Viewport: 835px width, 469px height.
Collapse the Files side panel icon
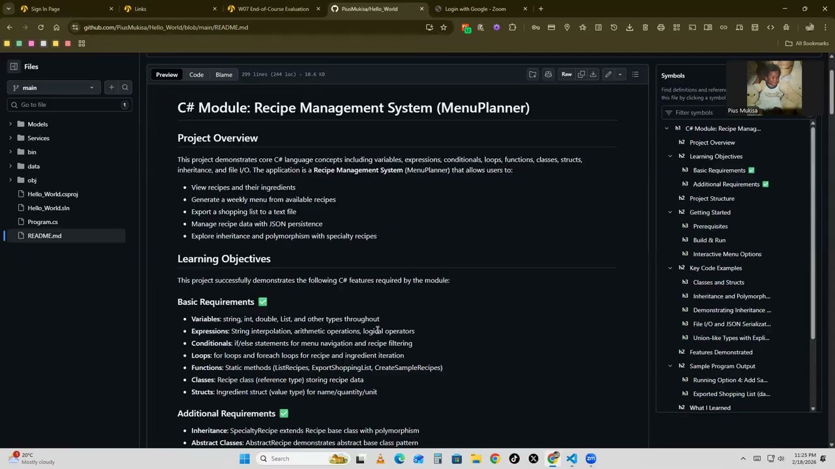(x=14, y=66)
